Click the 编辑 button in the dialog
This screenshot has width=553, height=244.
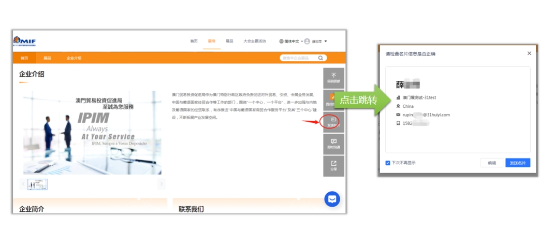(x=491, y=163)
